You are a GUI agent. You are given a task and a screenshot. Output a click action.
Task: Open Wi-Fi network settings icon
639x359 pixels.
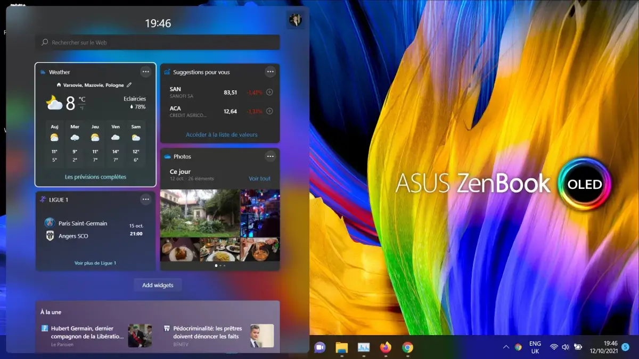click(554, 347)
